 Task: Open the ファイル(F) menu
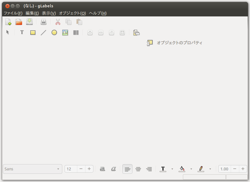[x=13, y=13]
